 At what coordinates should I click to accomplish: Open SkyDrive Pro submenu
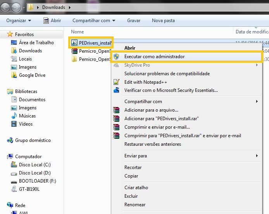[186, 65]
